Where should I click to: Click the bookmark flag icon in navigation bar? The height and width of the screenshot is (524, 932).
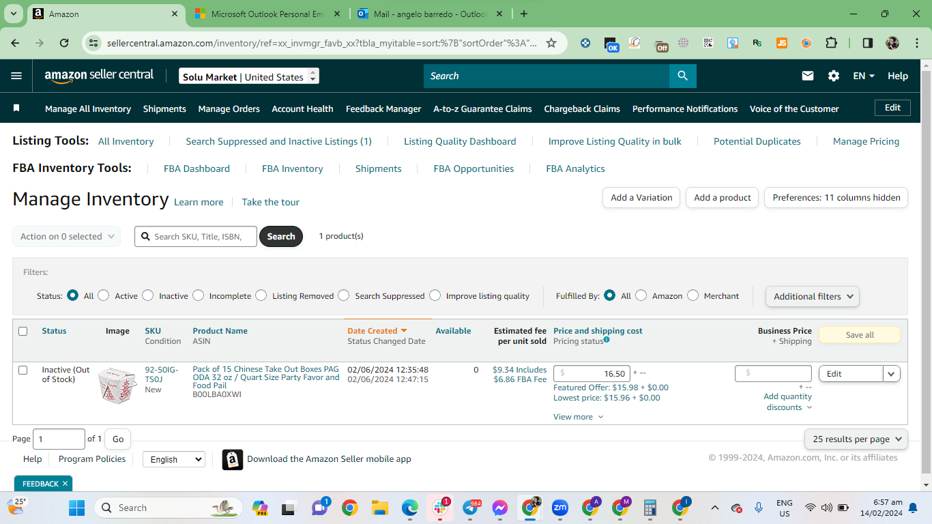coord(16,108)
